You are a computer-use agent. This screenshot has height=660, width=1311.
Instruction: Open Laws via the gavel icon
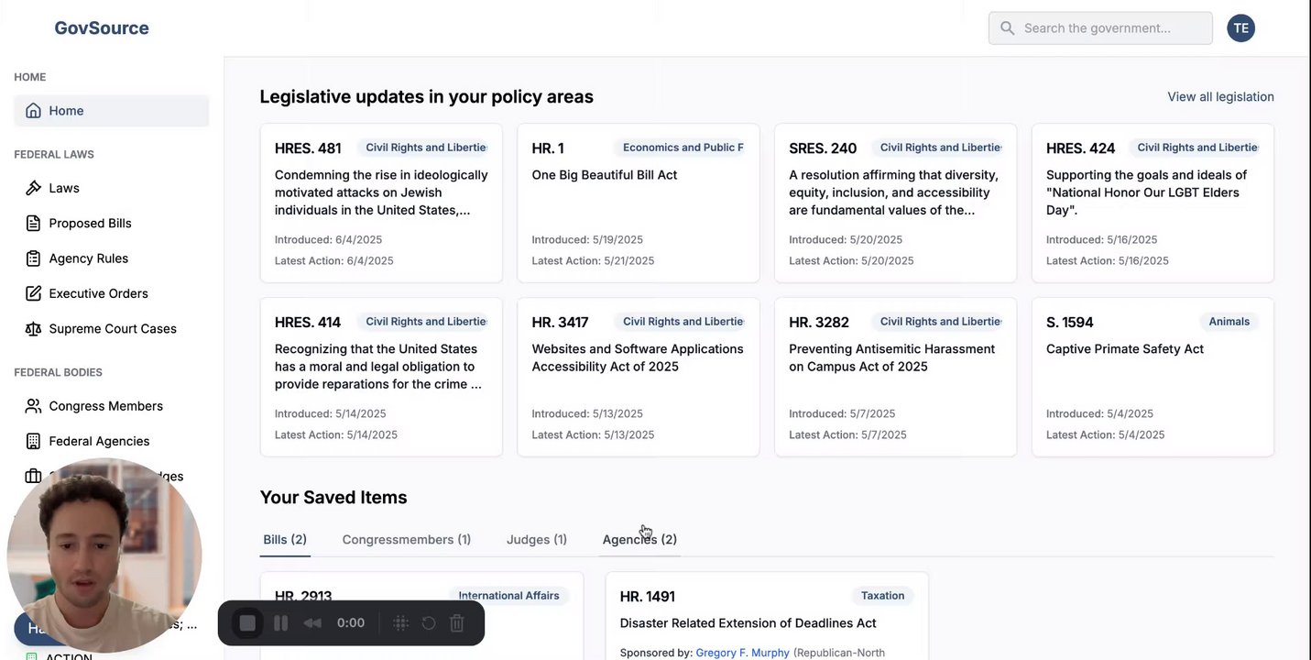[34, 188]
